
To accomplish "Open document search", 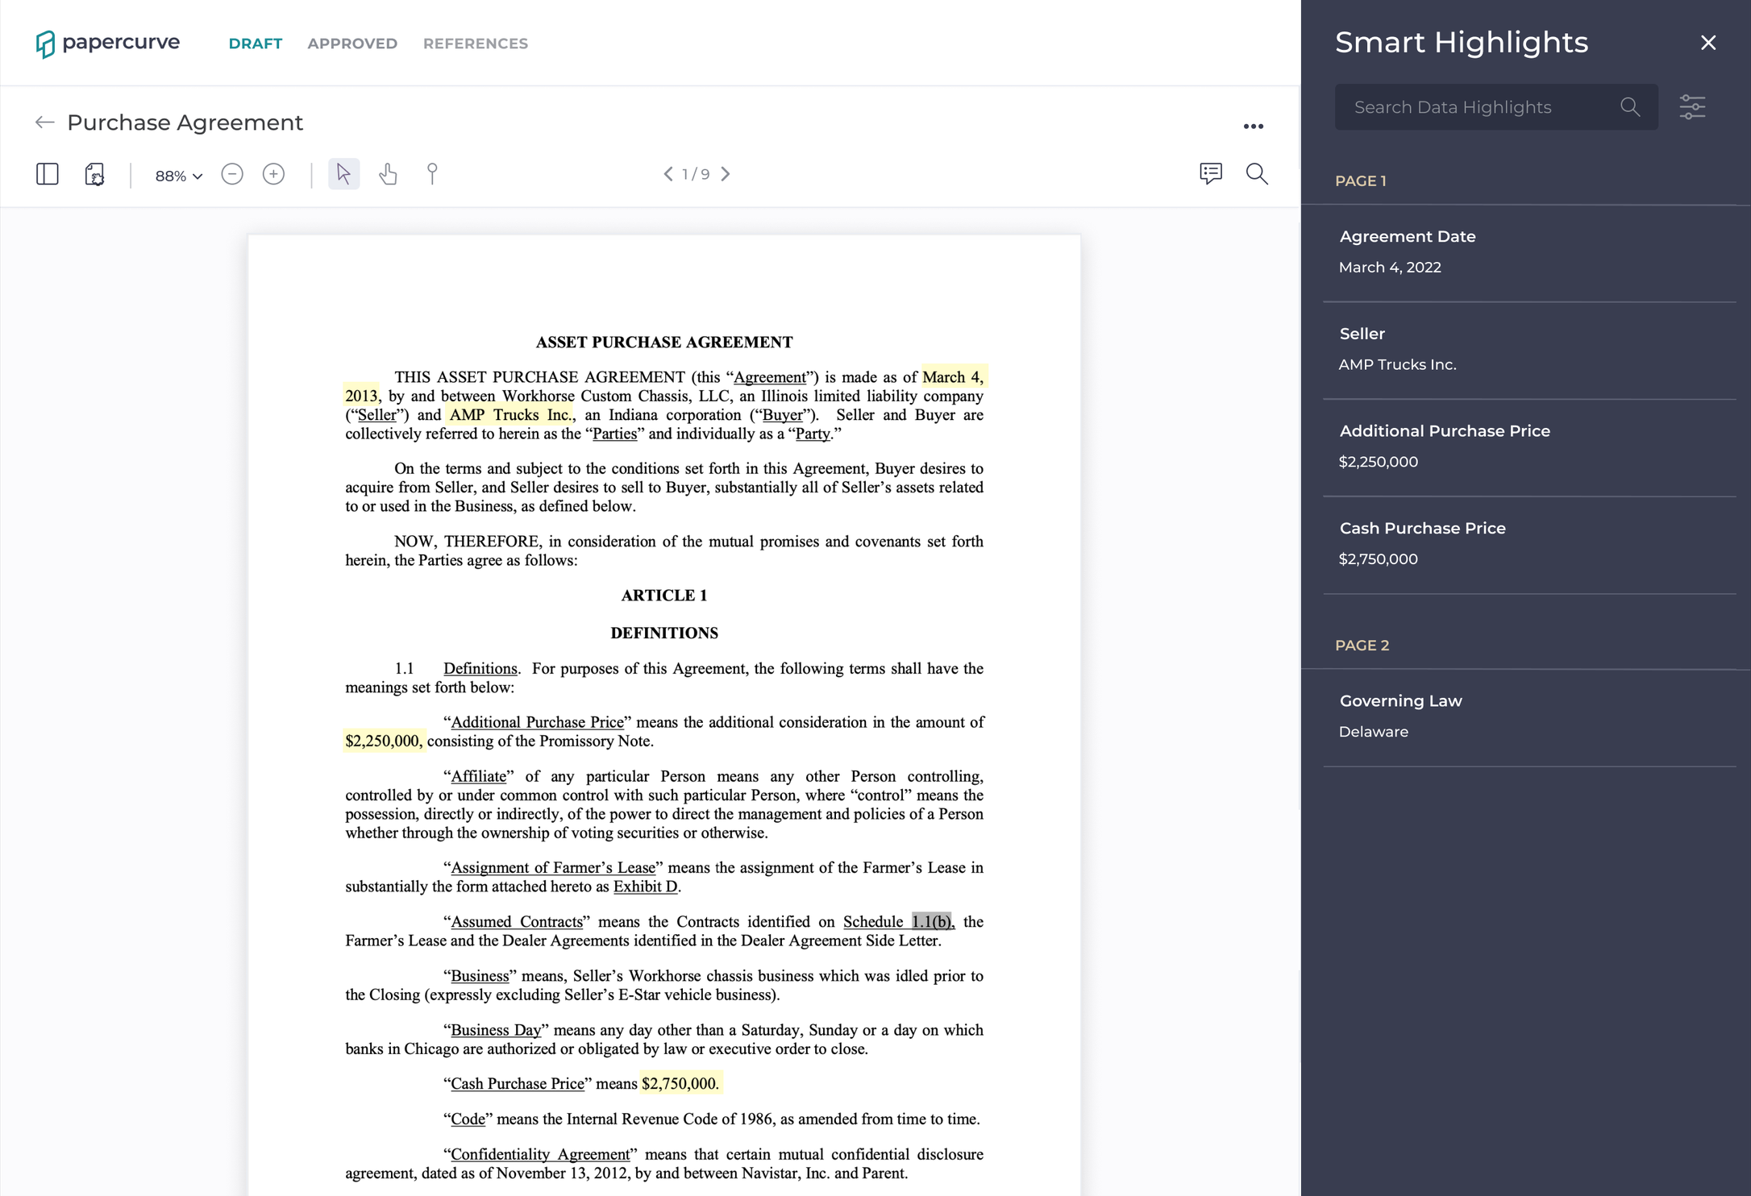I will [1257, 174].
